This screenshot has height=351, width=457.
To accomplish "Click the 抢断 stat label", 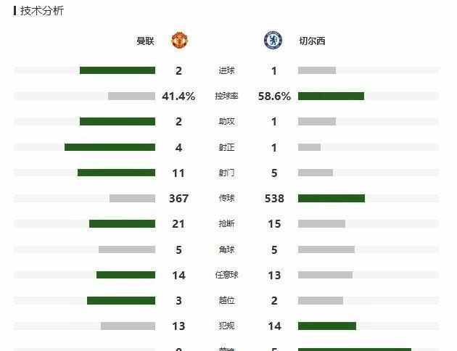I will coord(226,223).
